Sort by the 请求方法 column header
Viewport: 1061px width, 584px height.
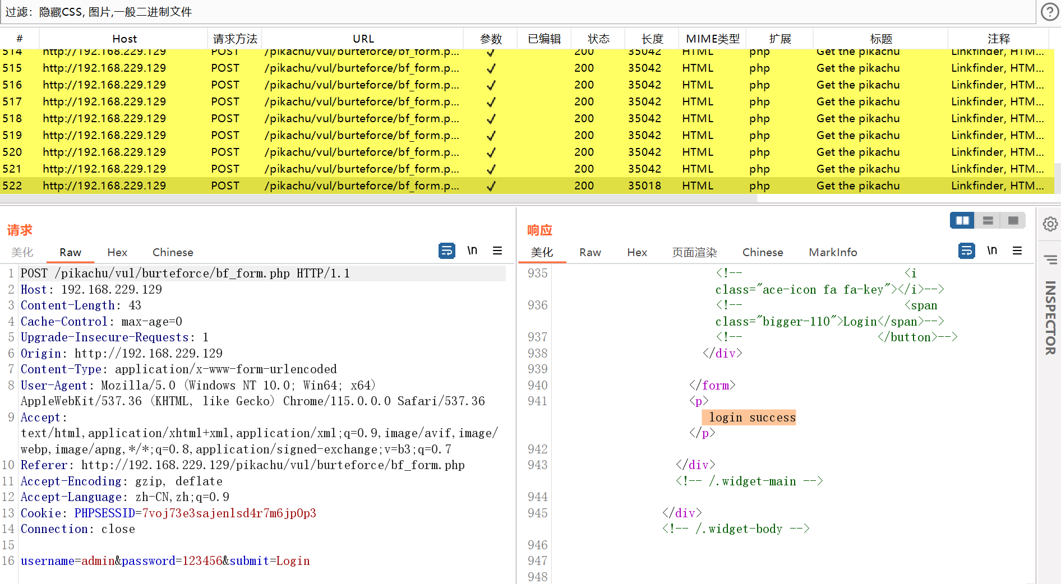click(235, 39)
